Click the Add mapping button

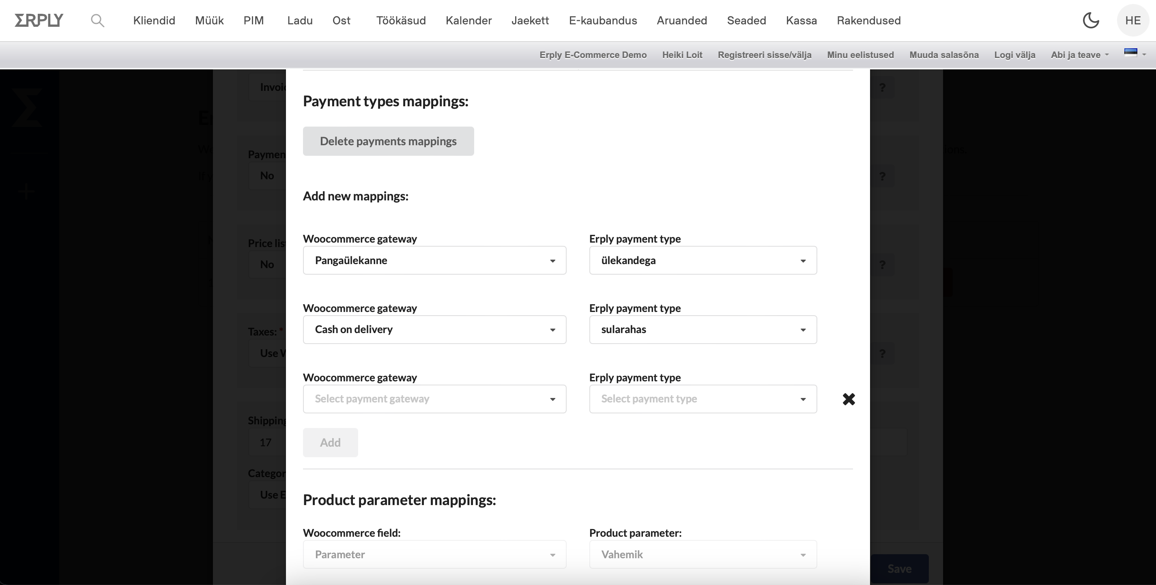[330, 443]
